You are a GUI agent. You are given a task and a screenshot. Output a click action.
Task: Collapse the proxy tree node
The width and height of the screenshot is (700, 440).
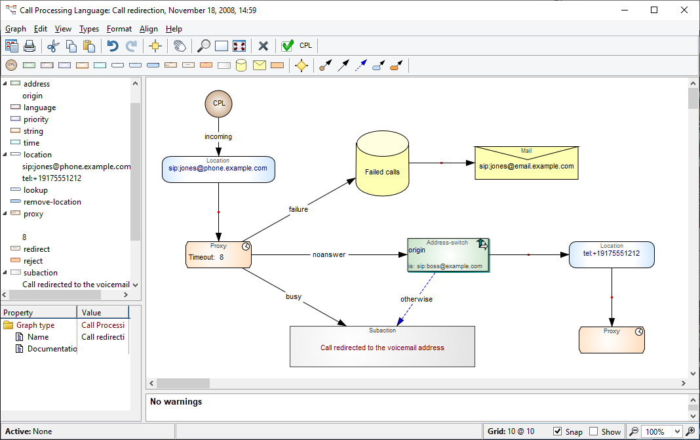(5, 214)
